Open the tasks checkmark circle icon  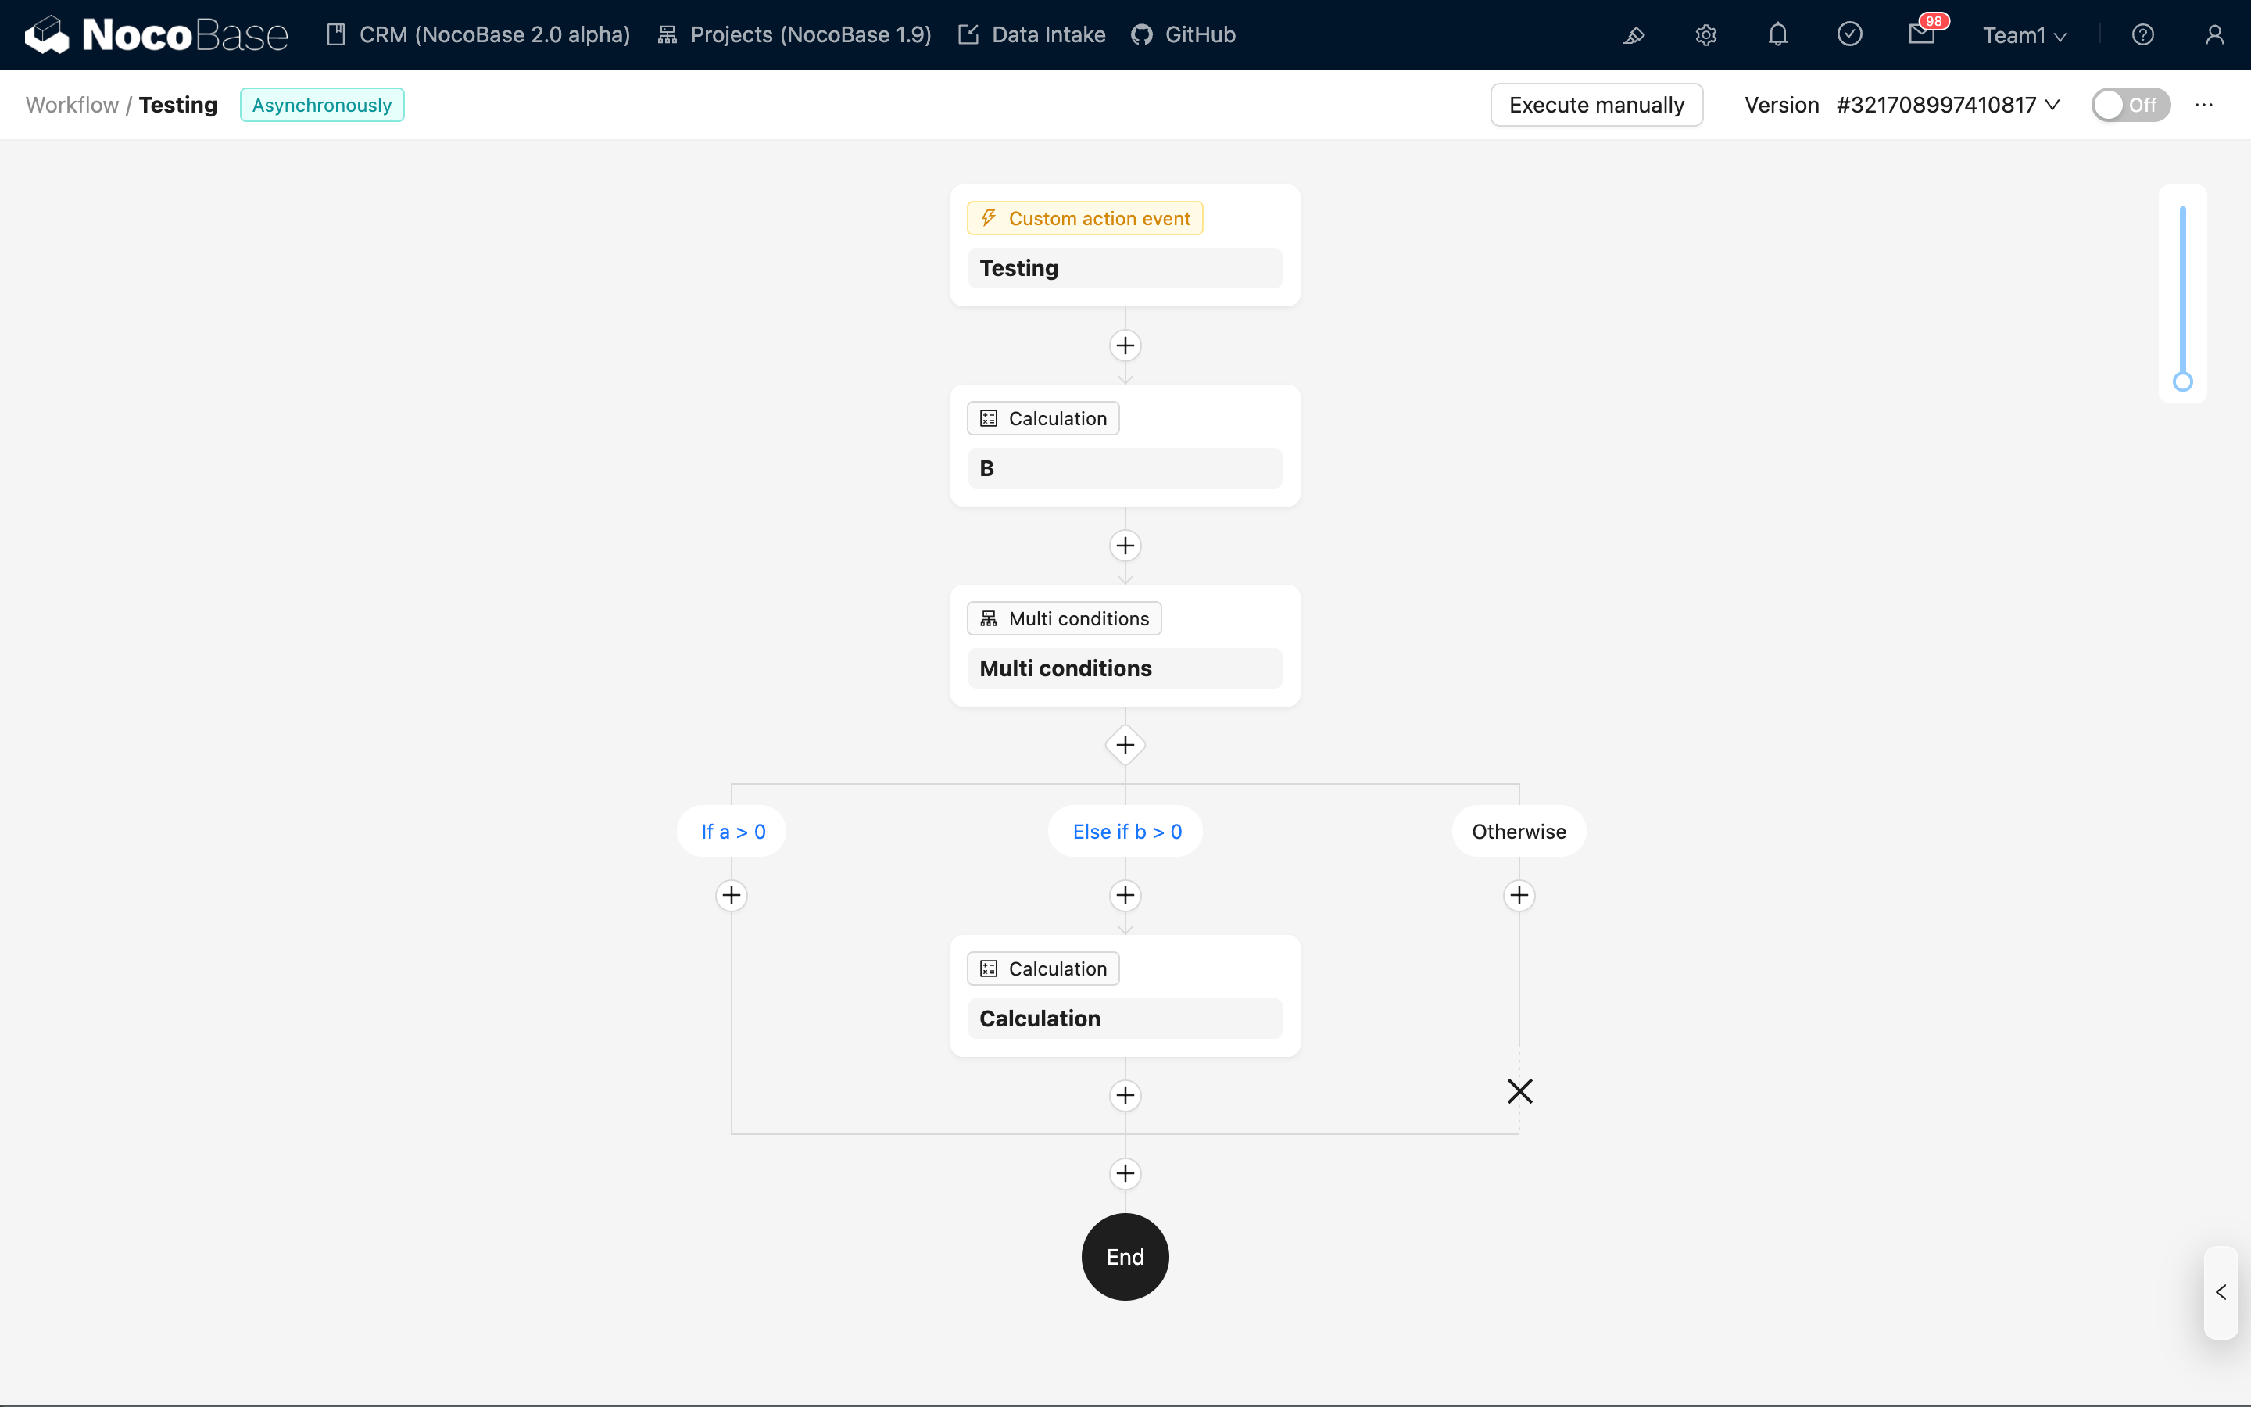tap(1849, 35)
